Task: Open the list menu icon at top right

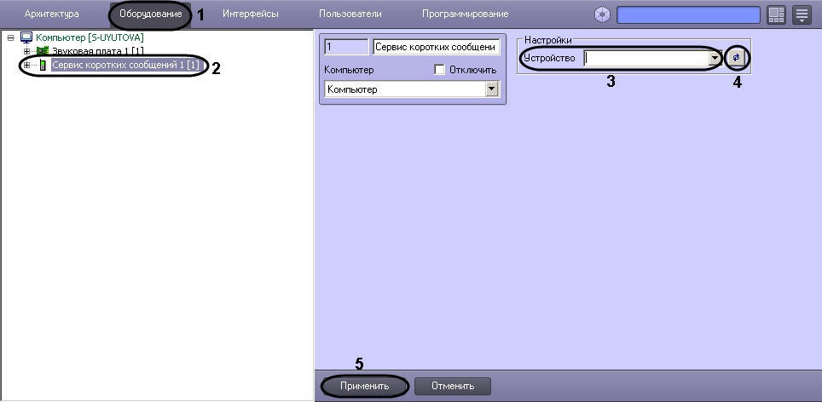Action: (x=802, y=14)
